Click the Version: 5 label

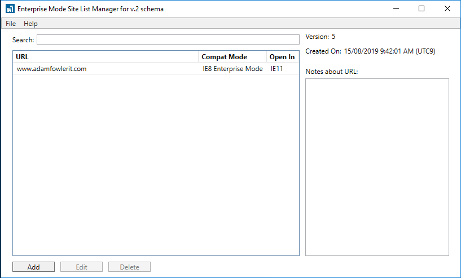coord(320,37)
